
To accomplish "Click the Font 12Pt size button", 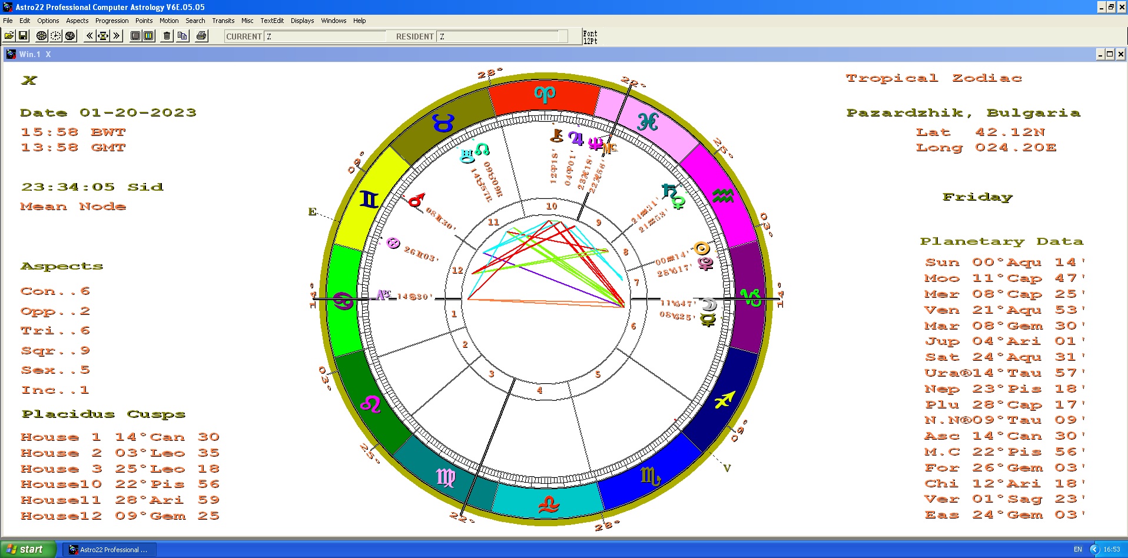I will [590, 37].
